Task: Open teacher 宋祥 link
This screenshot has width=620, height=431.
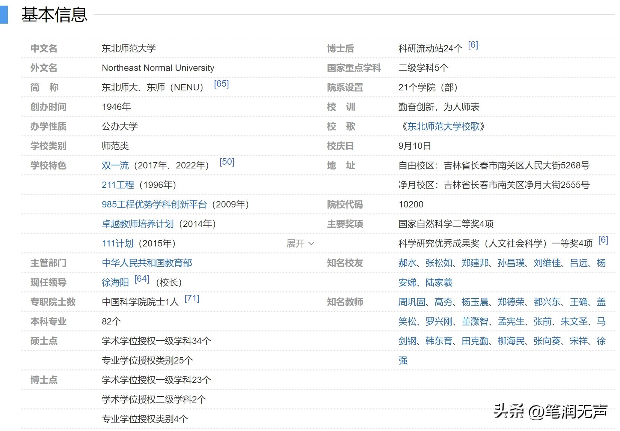Action: coord(579,341)
